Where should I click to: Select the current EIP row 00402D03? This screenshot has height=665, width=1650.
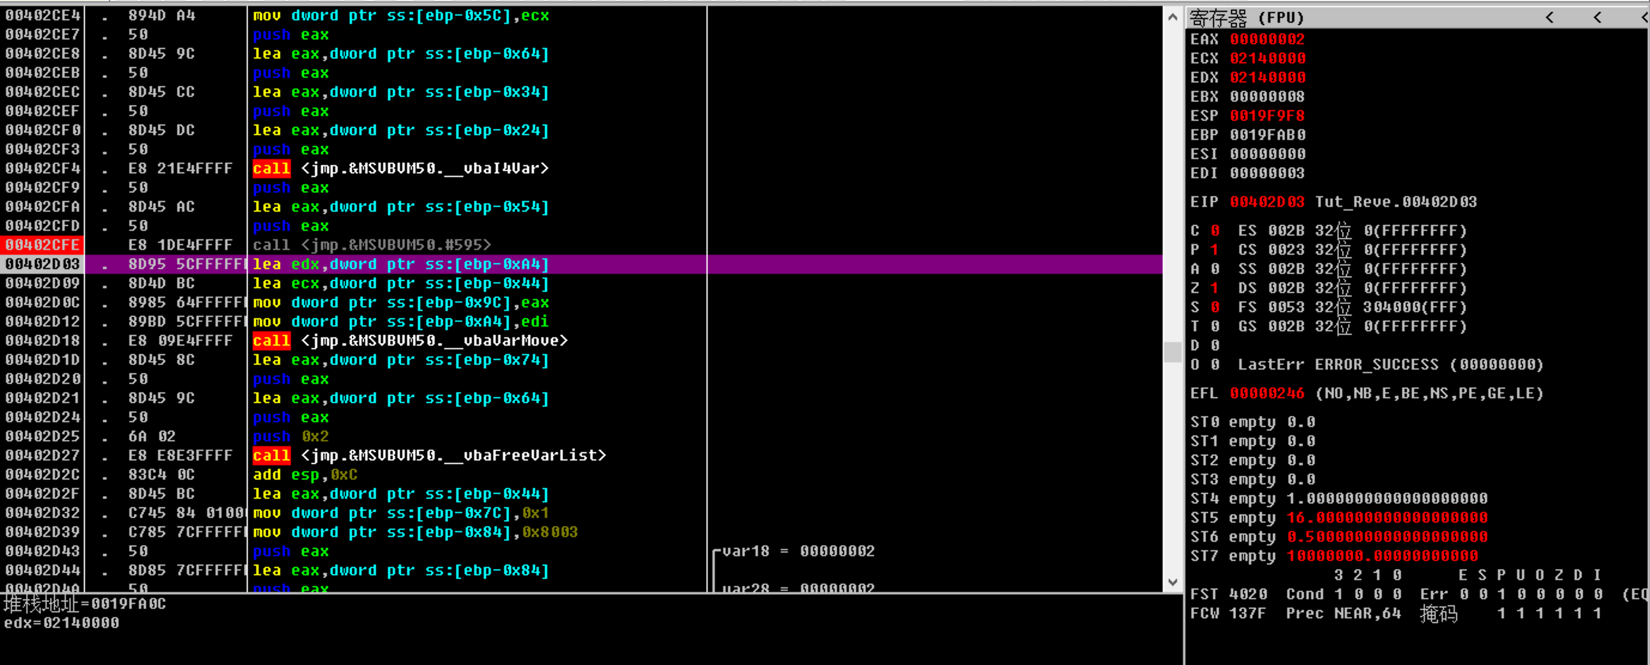[581, 264]
